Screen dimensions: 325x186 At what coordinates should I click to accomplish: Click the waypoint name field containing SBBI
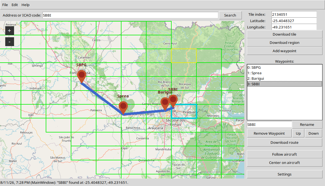(x=269, y=124)
